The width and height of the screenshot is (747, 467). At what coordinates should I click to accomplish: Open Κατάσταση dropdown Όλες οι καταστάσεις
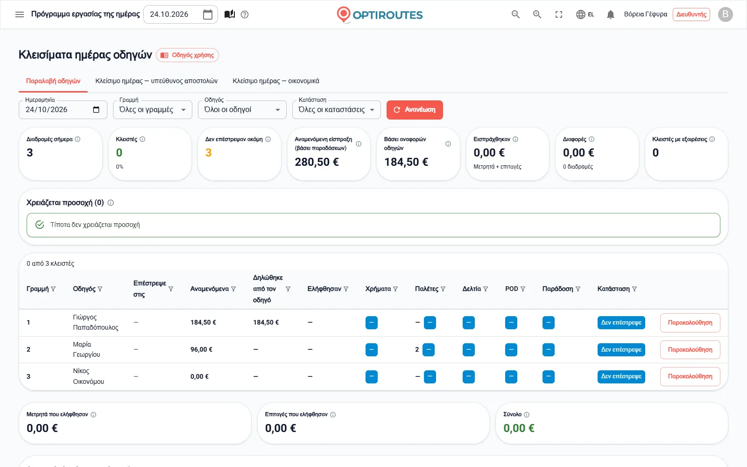coord(337,110)
